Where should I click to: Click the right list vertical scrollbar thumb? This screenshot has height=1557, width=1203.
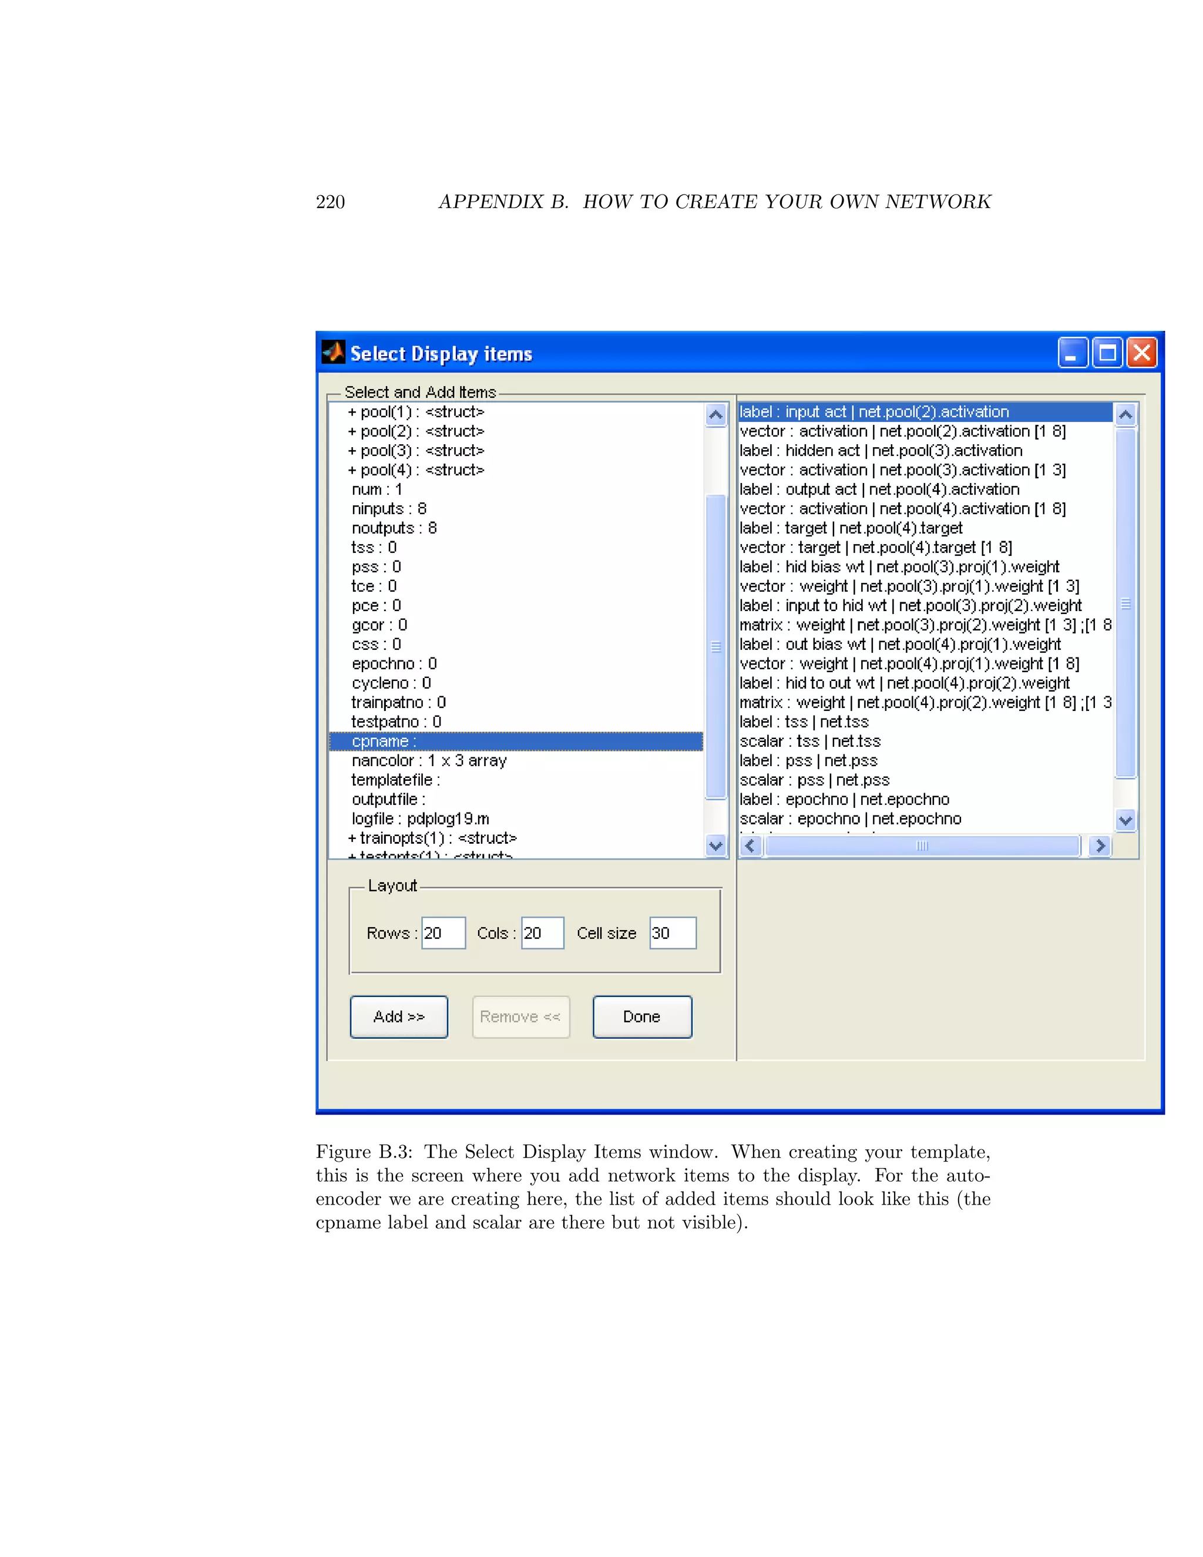click(1126, 604)
